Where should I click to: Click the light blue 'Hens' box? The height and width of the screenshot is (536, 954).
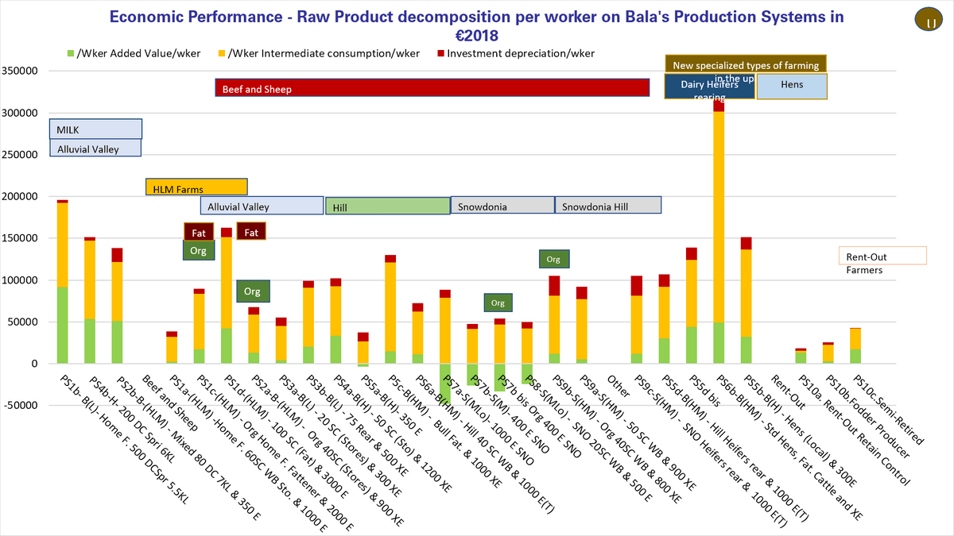tap(792, 87)
